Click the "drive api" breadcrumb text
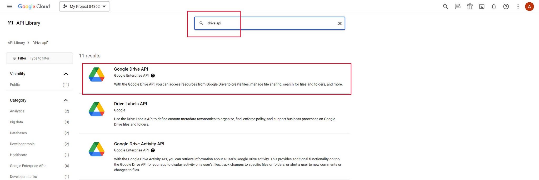Image resolution: width=539 pixels, height=180 pixels. pyautogui.click(x=40, y=43)
